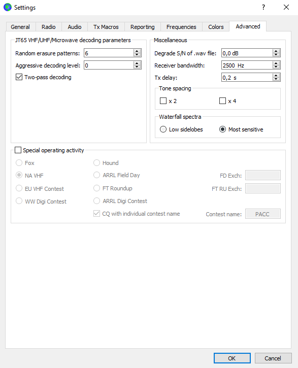This screenshot has width=298, height=368.
Task: Click the help question mark icon
Action: click(263, 7)
